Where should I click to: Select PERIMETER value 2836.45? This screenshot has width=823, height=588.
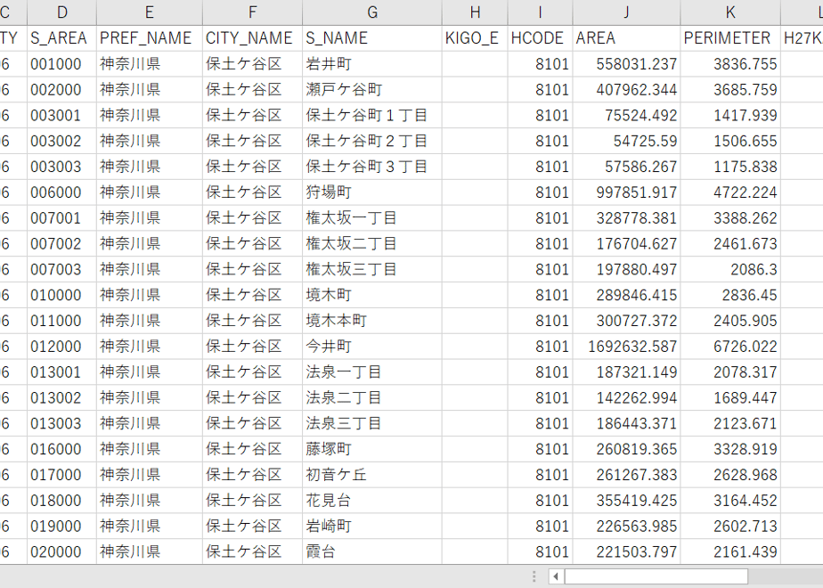[x=730, y=296]
